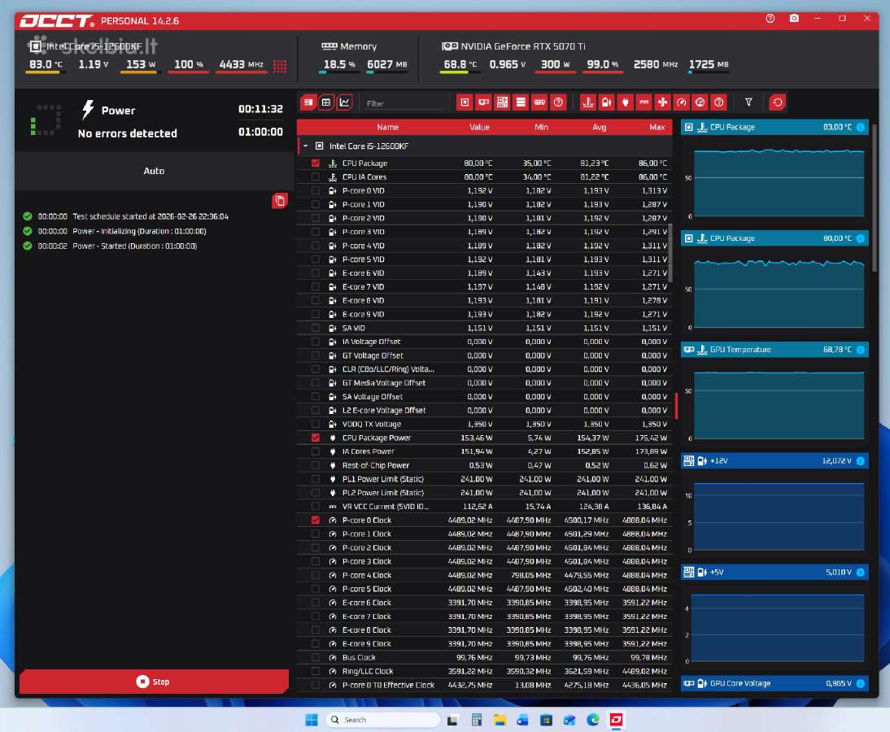Click taskbar Search box
Image resolution: width=890 pixels, height=732 pixels.
pos(382,720)
